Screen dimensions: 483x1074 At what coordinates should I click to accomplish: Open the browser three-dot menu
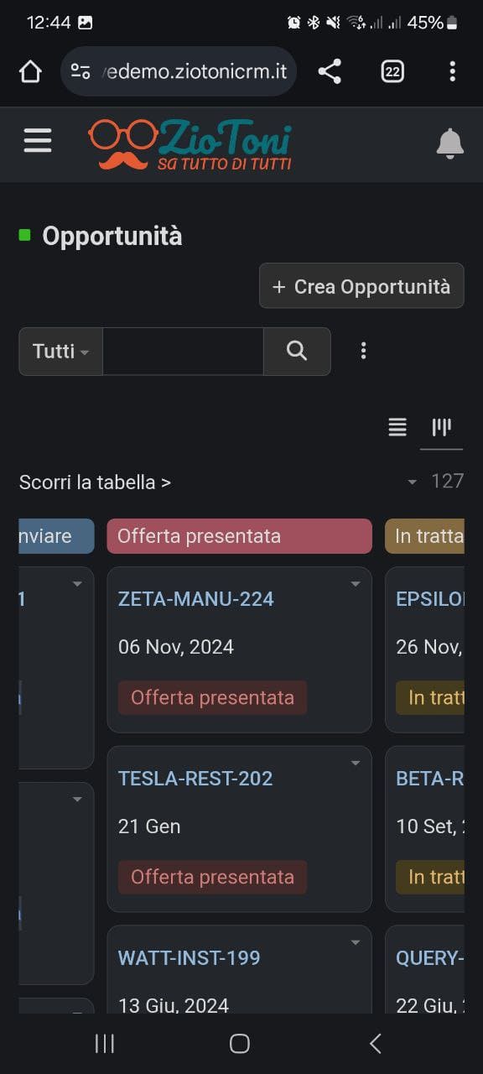[453, 71]
